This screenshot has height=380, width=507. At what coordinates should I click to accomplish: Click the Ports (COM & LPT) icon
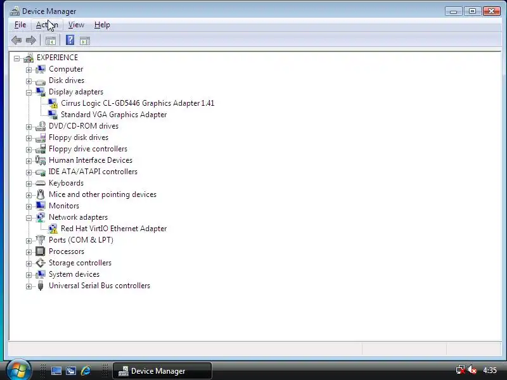(x=41, y=240)
